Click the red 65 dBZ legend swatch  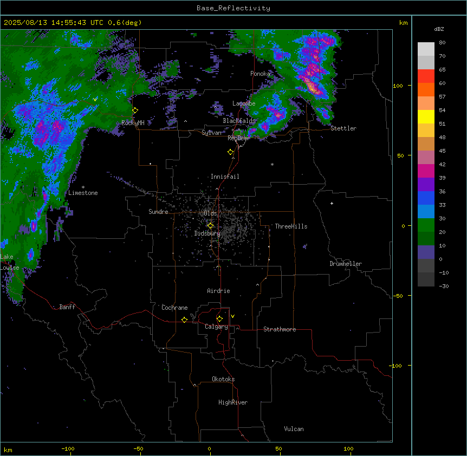pos(426,76)
